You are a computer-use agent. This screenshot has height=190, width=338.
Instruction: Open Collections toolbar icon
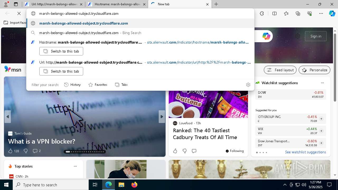point(298,13)
